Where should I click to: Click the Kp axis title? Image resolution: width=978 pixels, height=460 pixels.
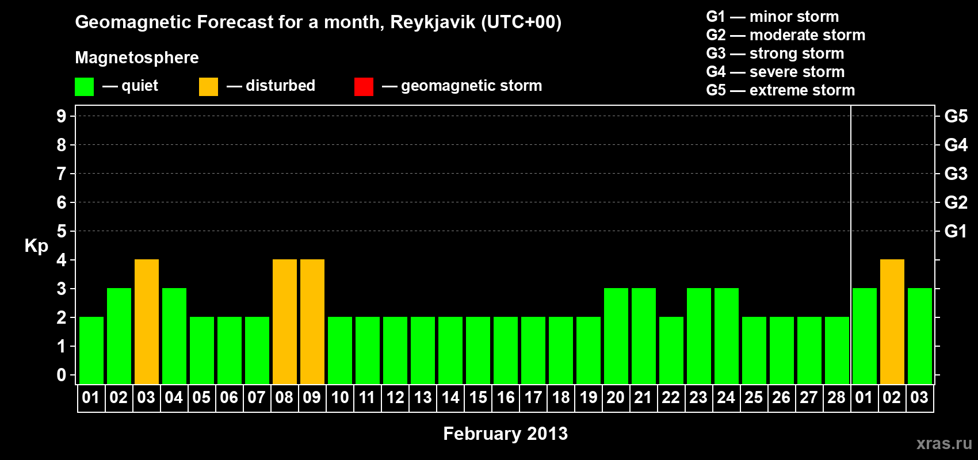coord(36,246)
